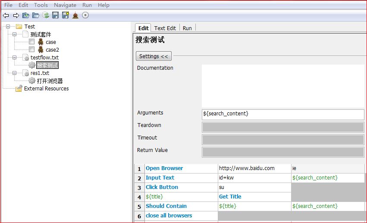Check the case test checkbox
This screenshot has height=223, width=367.
click(x=31, y=42)
